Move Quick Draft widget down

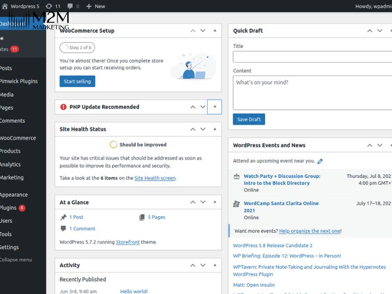380,31
